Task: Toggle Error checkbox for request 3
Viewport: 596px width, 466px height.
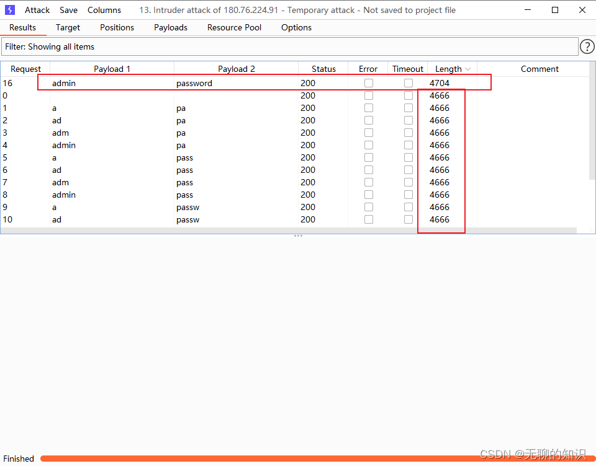Action: pyautogui.click(x=369, y=133)
